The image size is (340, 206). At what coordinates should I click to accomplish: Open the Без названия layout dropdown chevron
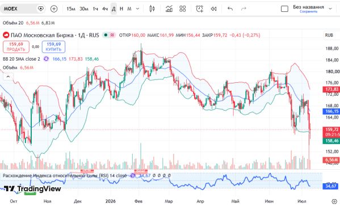[330, 9]
